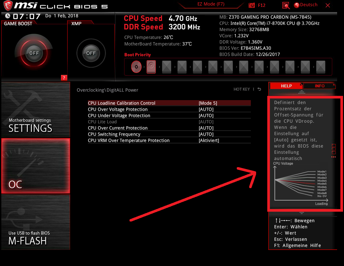Click the clock icon by the time

pyautogui.click(x=8, y=16)
